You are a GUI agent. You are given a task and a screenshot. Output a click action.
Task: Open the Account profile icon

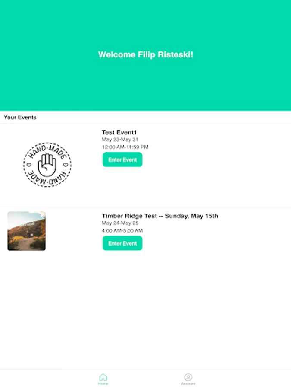coord(188,377)
